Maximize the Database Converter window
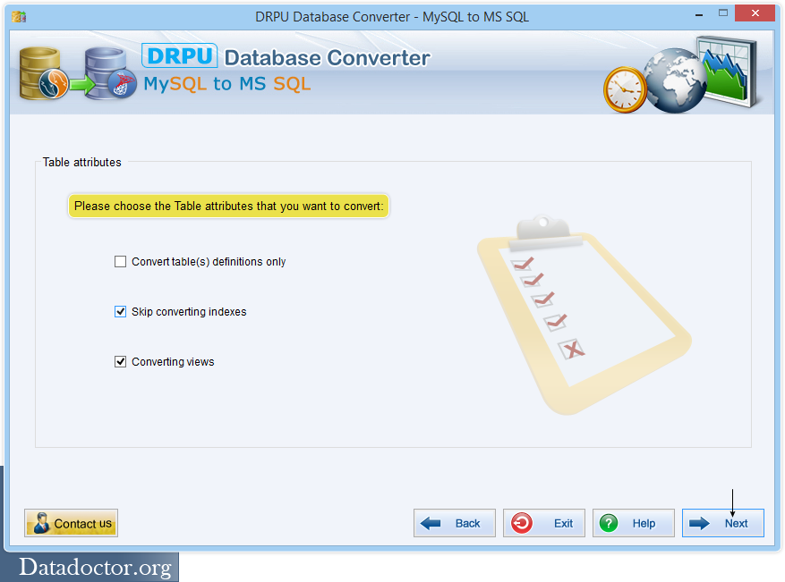 (723, 13)
